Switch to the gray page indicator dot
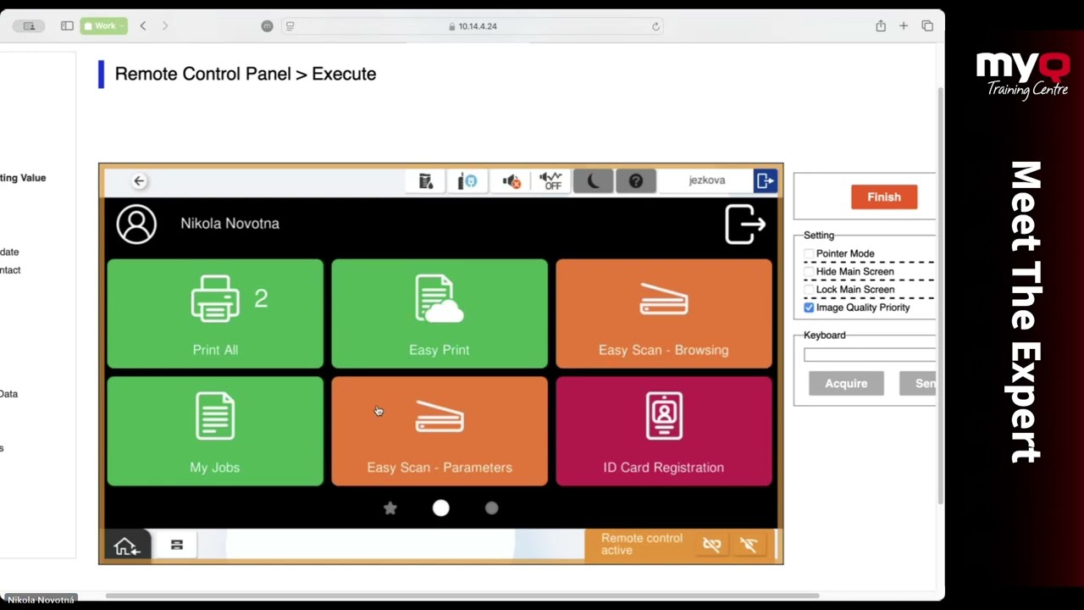The image size is (1084, 610). point(492,508)
